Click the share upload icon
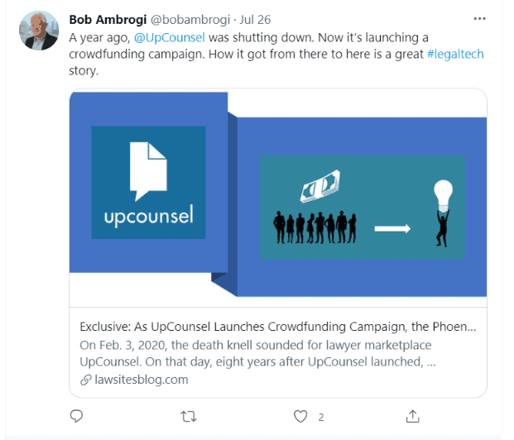 click(412, 416)
